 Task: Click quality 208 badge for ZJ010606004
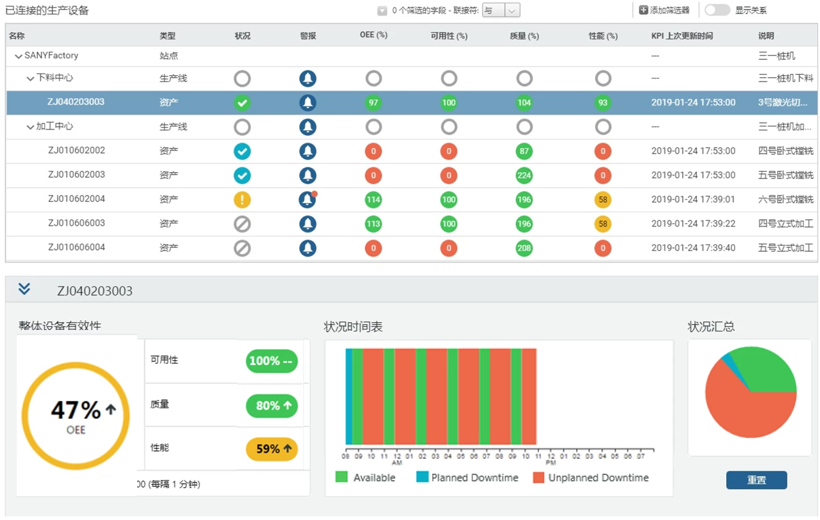point(525,248)
